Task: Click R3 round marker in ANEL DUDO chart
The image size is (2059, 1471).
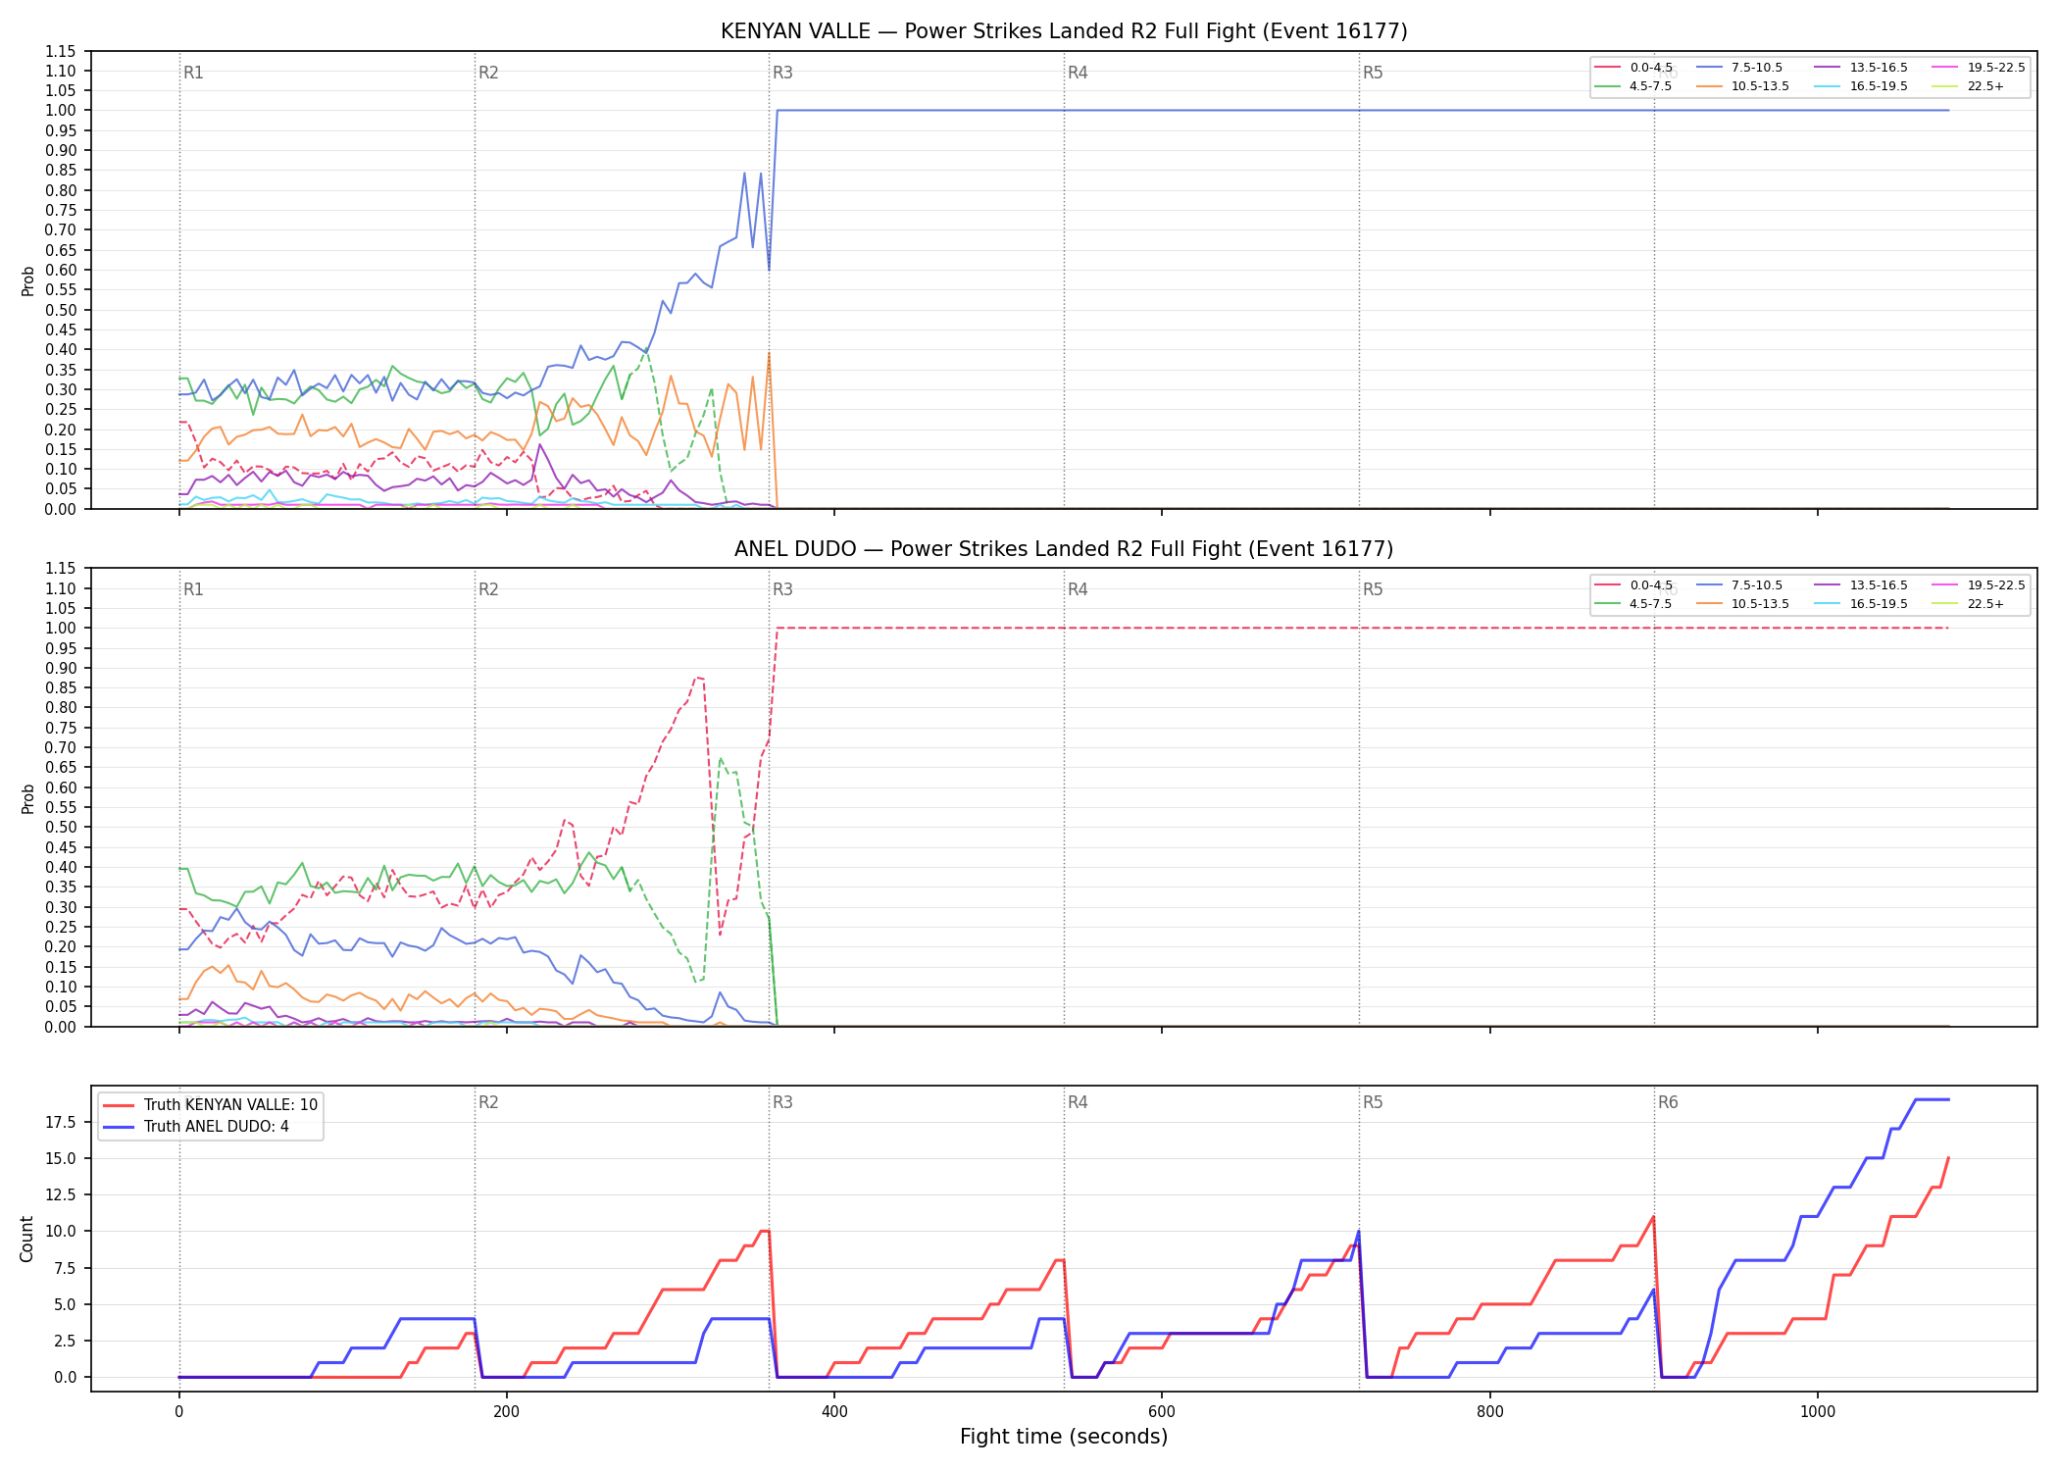Action: (x=782, y=589)
